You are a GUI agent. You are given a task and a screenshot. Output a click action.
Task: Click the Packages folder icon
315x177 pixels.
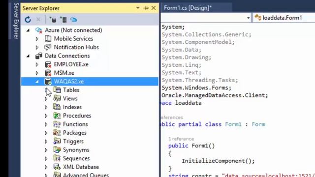click(x=57, y=133)
